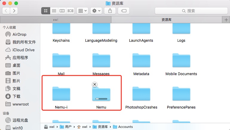Click the edit tags button
The width and height of the screenshot is (230, 130).
coord(124,11)
